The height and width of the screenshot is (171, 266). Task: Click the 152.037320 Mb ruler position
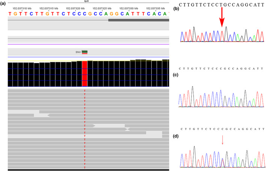pos(75,8)
